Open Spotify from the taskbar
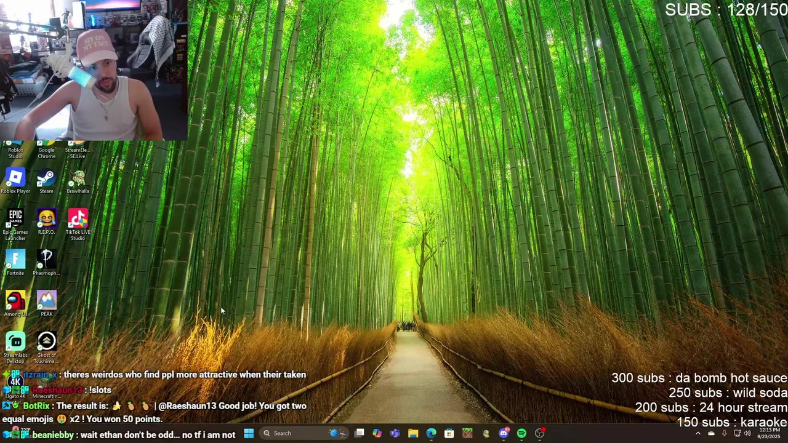 (521, 433)
